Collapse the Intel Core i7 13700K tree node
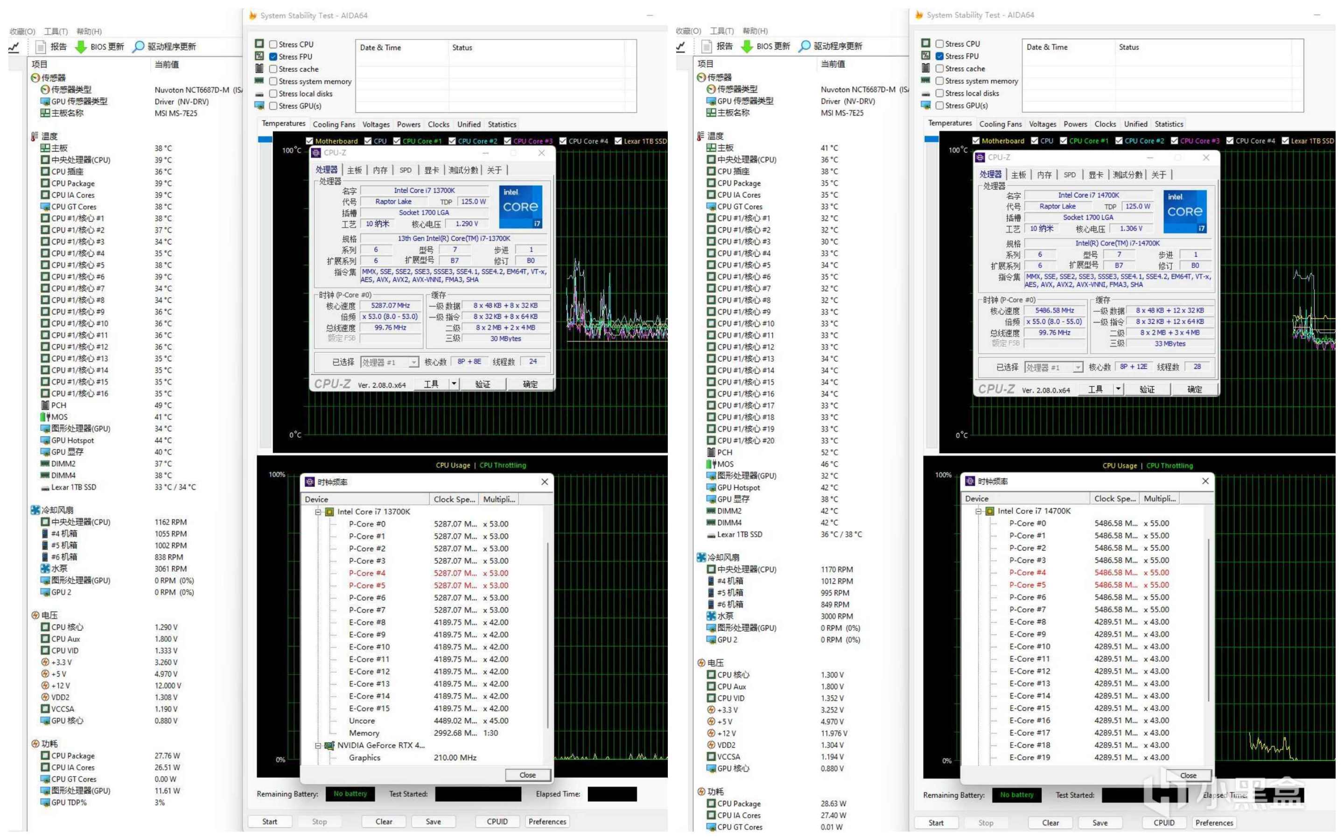The width and height of the screenshot is (1344, 840). 318,511
